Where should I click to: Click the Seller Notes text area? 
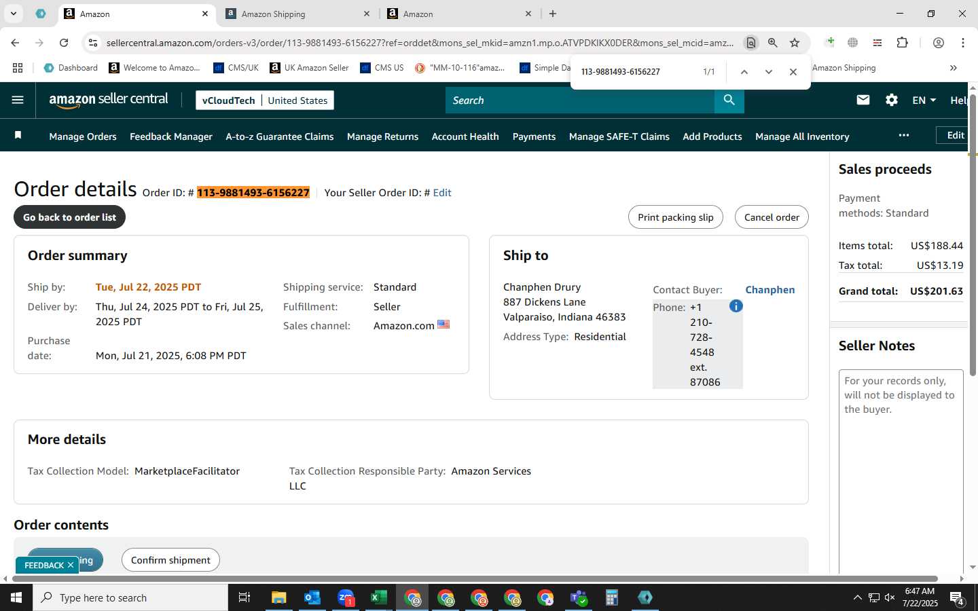(901, 472)
